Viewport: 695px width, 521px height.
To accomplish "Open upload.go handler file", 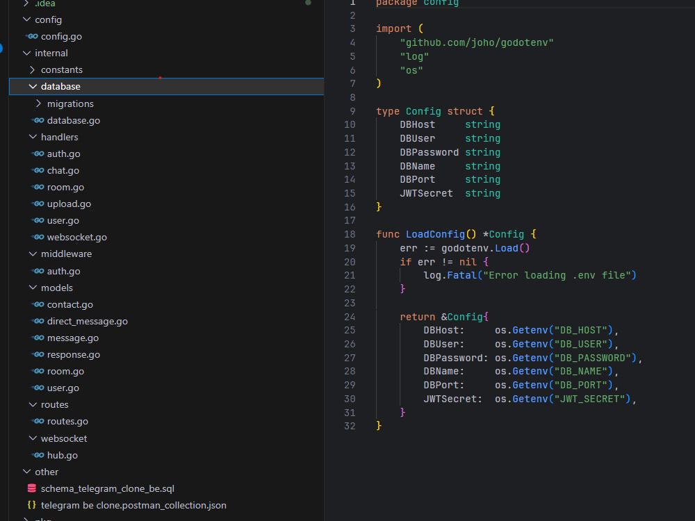I will pos(69,204).
